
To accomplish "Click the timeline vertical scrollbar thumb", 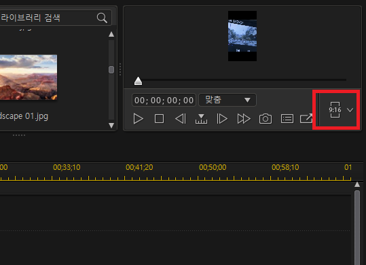I will tap(357, 228).
